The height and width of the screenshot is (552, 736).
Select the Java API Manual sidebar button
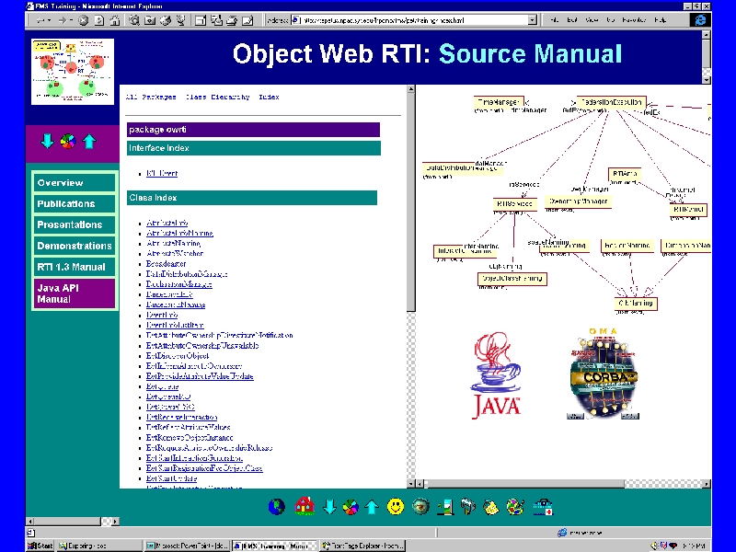(x=75, y=293)
